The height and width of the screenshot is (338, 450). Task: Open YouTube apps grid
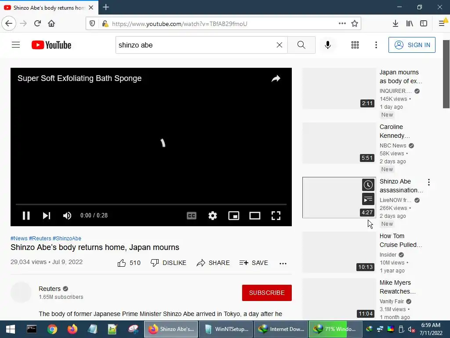(x=355, y=45)
